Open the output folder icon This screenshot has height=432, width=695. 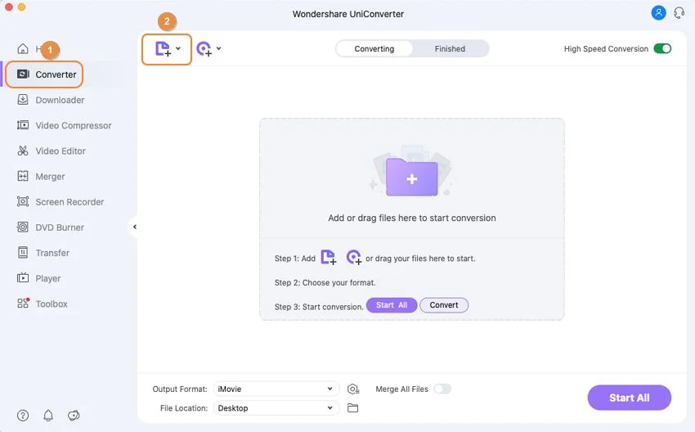click(x=353, y=408)
